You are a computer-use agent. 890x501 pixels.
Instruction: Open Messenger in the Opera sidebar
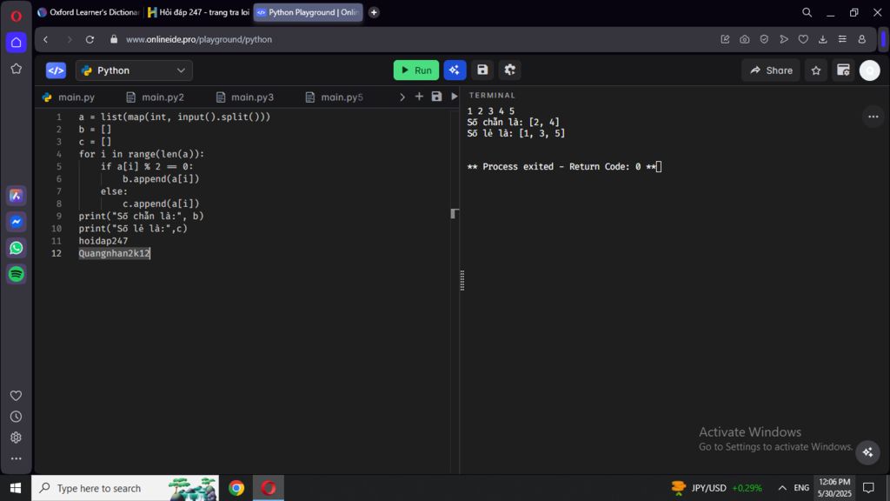[x=16, y=222]
